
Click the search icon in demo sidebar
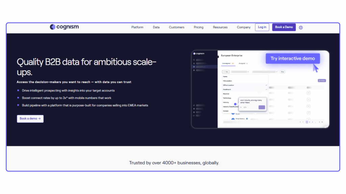pyautogui.click(x=194, y=60)
